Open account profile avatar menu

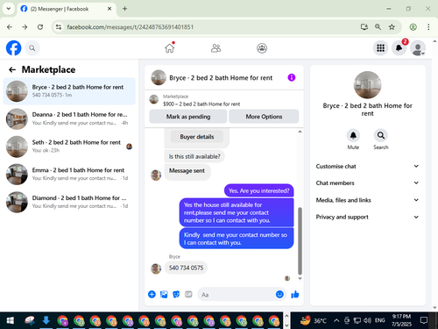click(418, 48)
